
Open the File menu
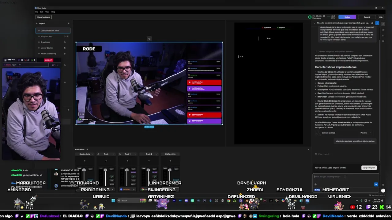click(37, 12)
